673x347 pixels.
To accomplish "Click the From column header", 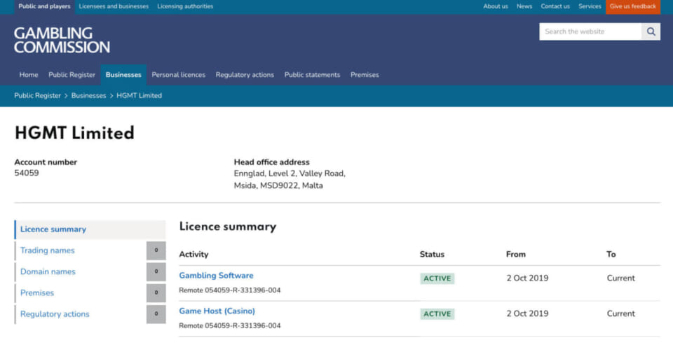I will (x=515, y=254).
